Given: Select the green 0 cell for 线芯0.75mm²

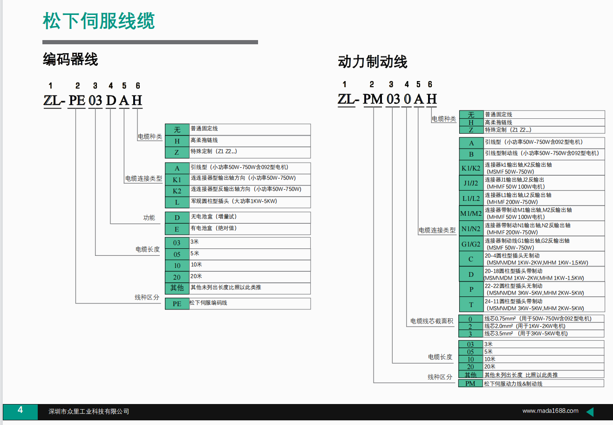Looking at the screenshot, I should coord(471,319).
